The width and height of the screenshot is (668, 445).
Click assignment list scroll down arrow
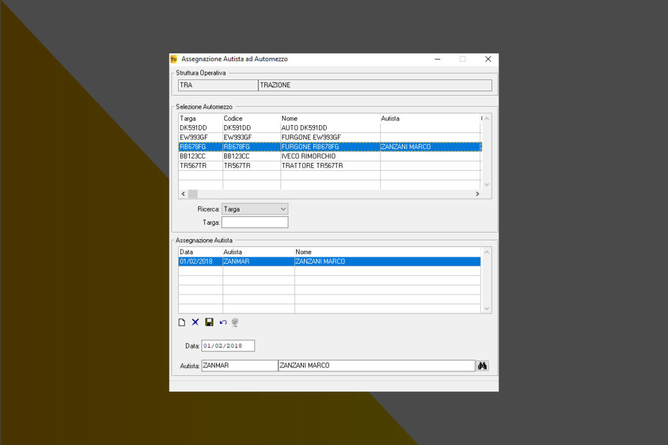(x=487, y=309)
